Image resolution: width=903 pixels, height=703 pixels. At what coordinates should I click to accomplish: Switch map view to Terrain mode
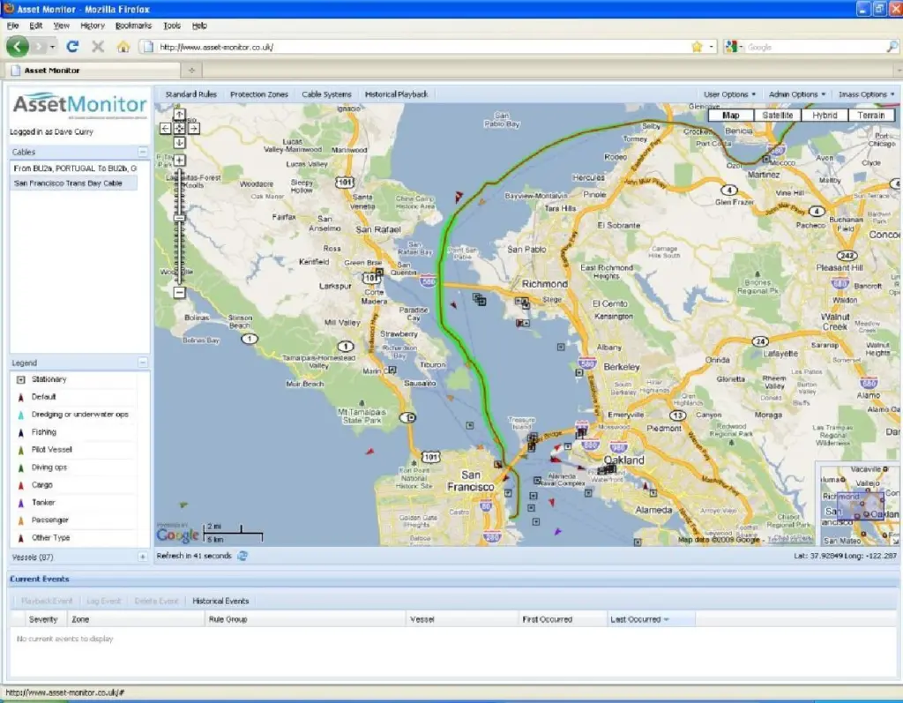click(x=871, y=116)
